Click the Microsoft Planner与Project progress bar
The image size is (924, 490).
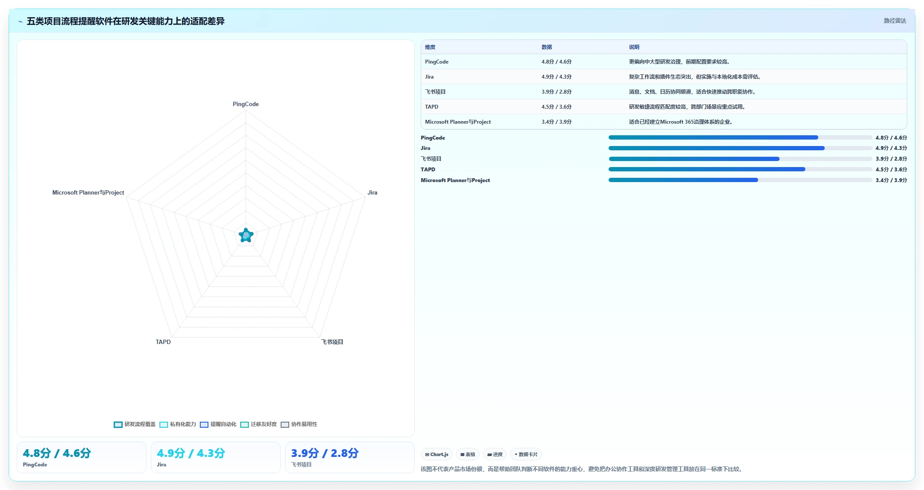tap(740, 180)
